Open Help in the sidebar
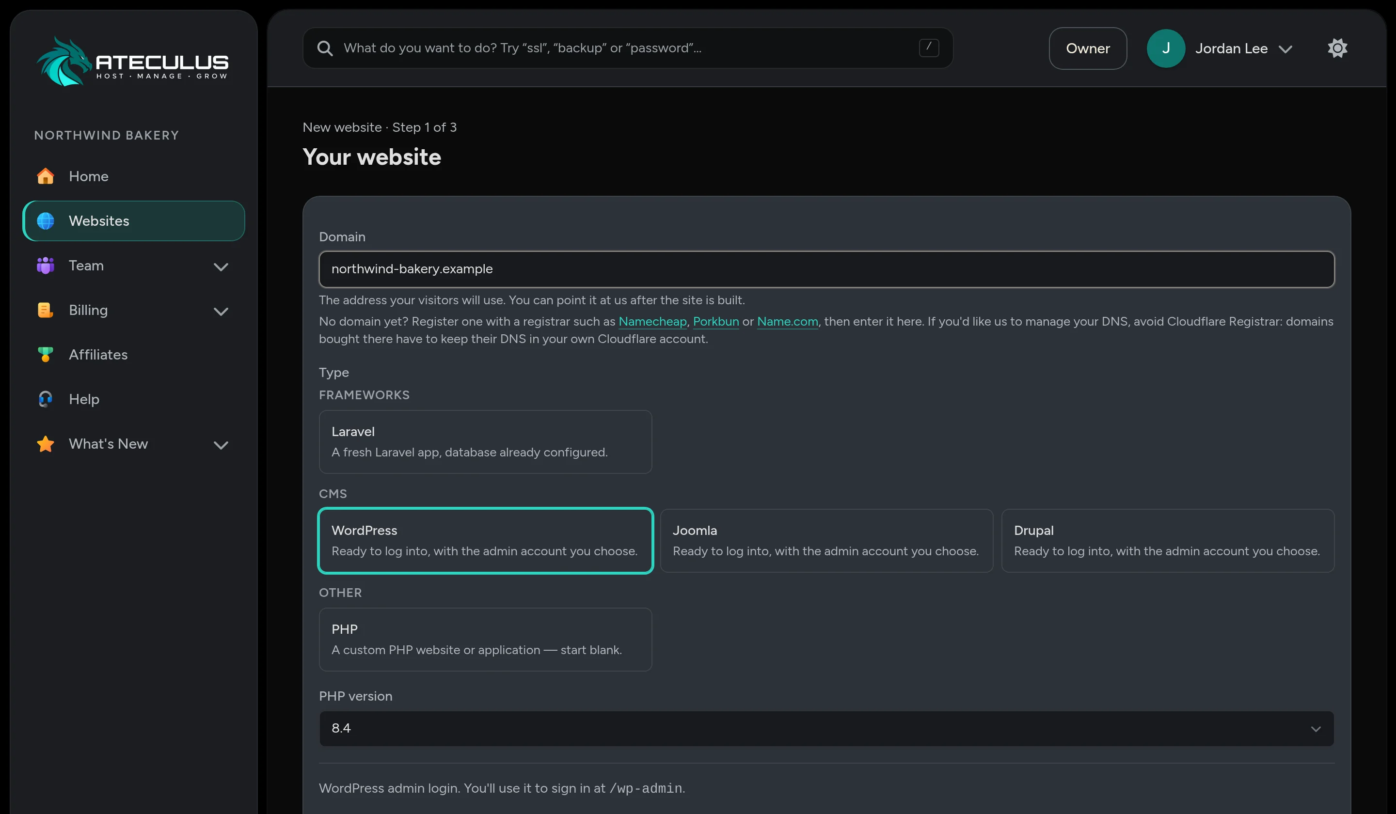 coord(133,399)
